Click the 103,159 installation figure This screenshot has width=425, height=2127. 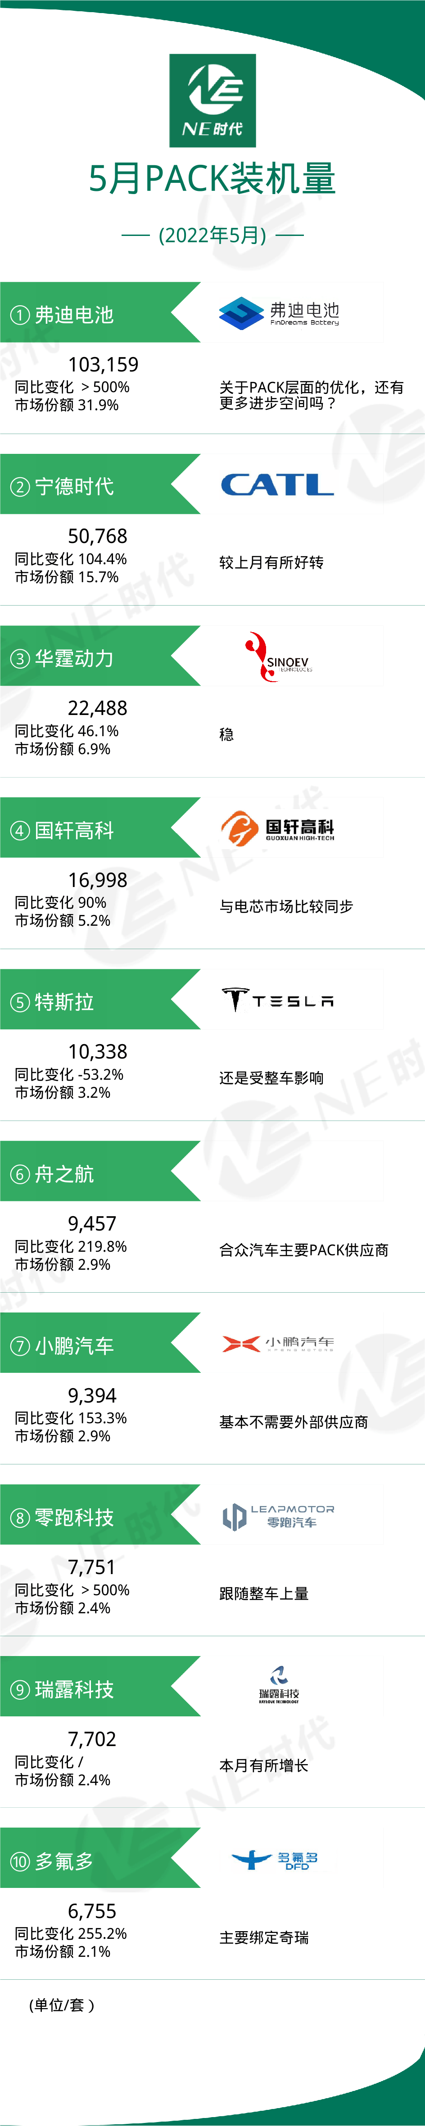[103, 364]
